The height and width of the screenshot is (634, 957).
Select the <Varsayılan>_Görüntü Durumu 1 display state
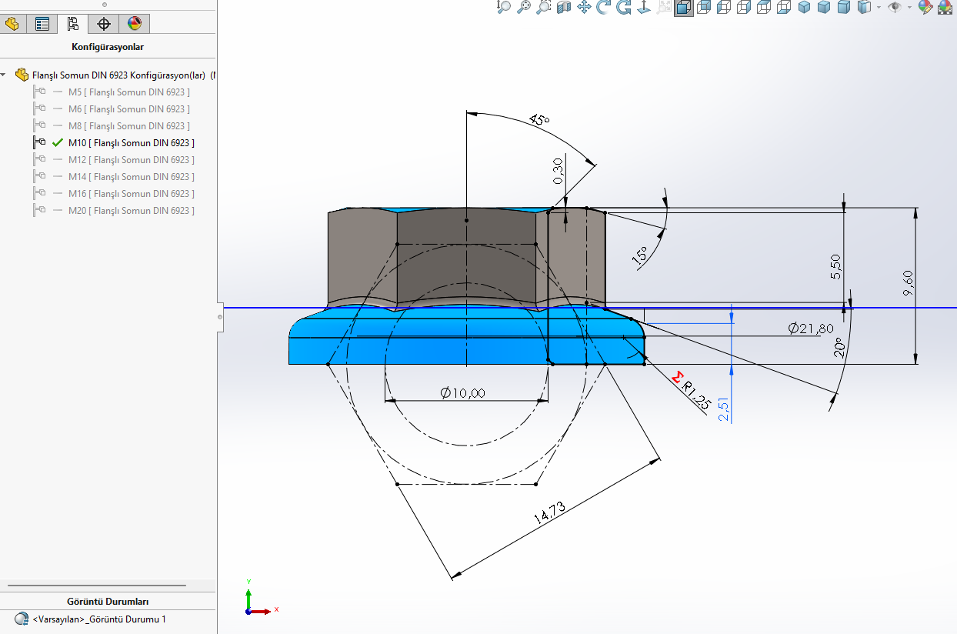(99, 619)
